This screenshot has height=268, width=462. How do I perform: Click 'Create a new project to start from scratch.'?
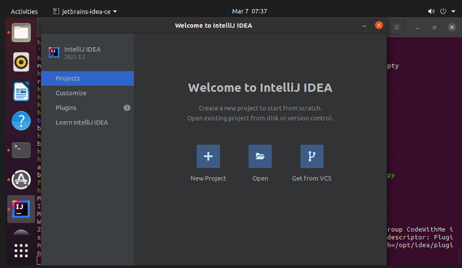[260, 108]
